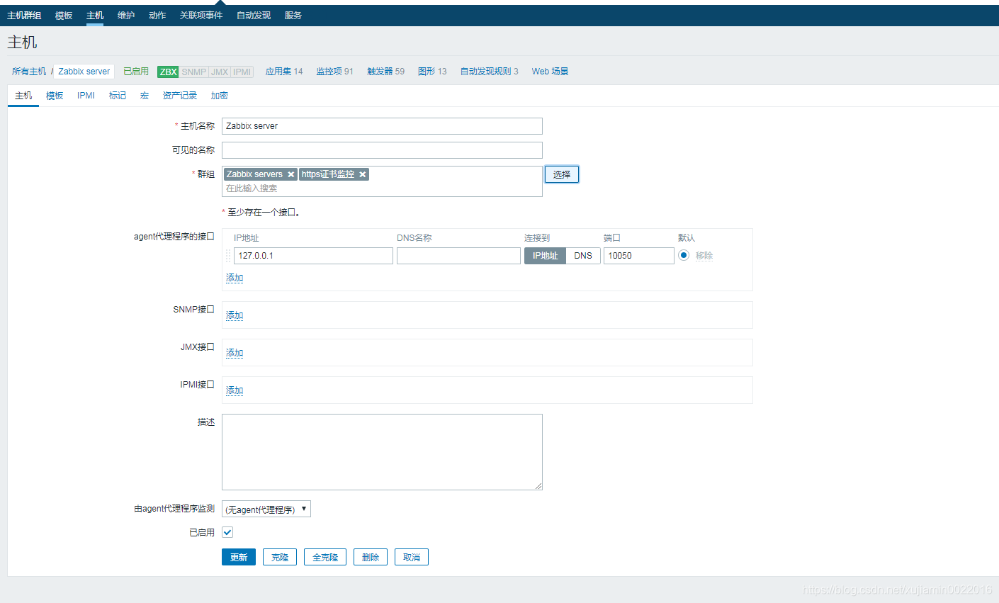Switch connection mode to IP地址
This screenshot has height=603, width=999.
pos(545,256)
